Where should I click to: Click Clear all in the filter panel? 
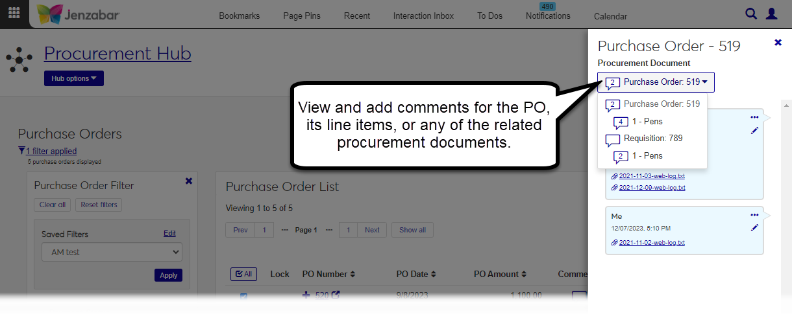[x=53, y=205]
